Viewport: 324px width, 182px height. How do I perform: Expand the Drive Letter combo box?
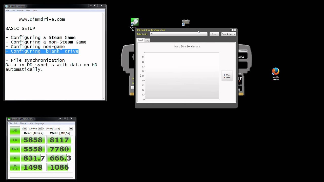(178, 34)
